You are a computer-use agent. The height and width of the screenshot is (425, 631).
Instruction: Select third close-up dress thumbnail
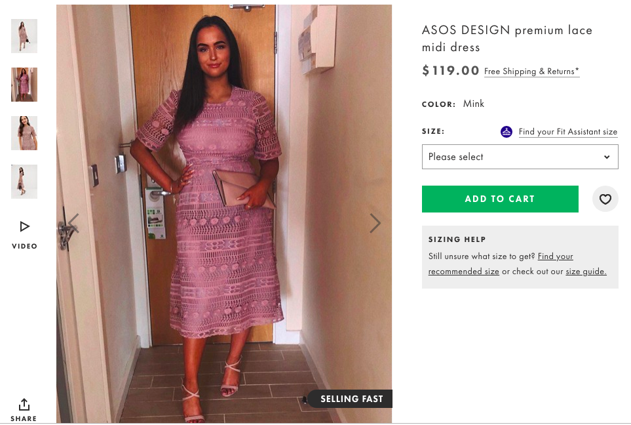[24, 133]
